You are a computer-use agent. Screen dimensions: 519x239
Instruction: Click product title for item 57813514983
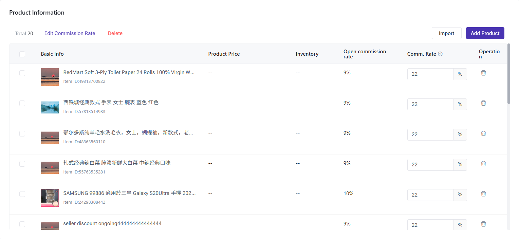[111, 103]
